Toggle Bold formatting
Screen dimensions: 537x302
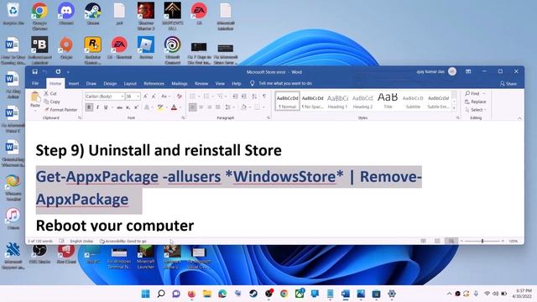tap(89, 107)
